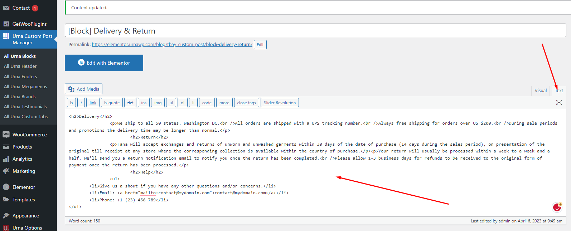Click the Add Media button
Screen dimensions: 571x231
tap(83, 89)
